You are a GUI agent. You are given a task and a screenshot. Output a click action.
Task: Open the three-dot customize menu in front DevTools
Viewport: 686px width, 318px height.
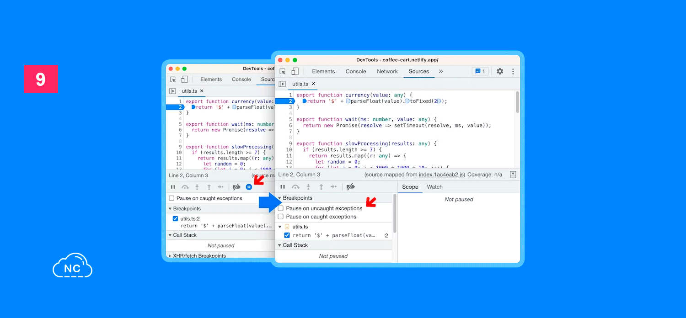513,71
